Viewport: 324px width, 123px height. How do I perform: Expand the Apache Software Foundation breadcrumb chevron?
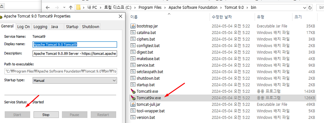tap(221, 8)
